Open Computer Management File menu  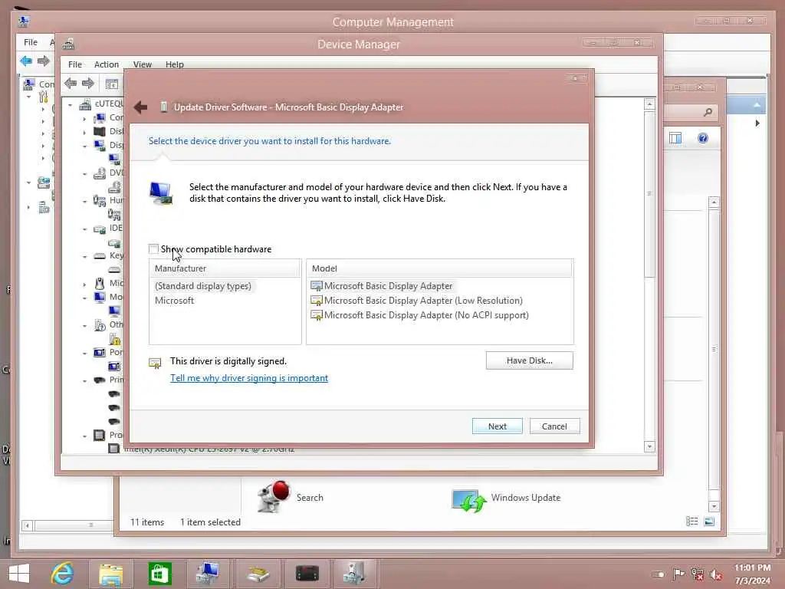pos(31,42)
